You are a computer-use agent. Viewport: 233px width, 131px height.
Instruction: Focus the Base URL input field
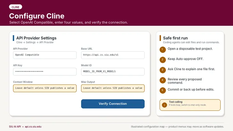(x=113, y=55)
